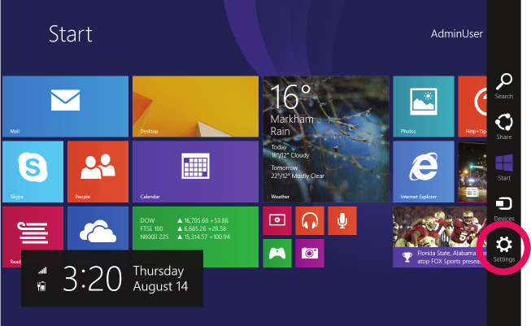Image resolution: width=531 pixels, height=326 pixels.
Task: Click the FTSE 100 row
Action: pos(183,228)
